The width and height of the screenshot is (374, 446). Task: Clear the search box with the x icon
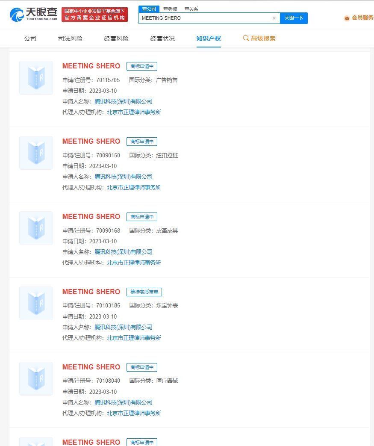coord(274,18)
